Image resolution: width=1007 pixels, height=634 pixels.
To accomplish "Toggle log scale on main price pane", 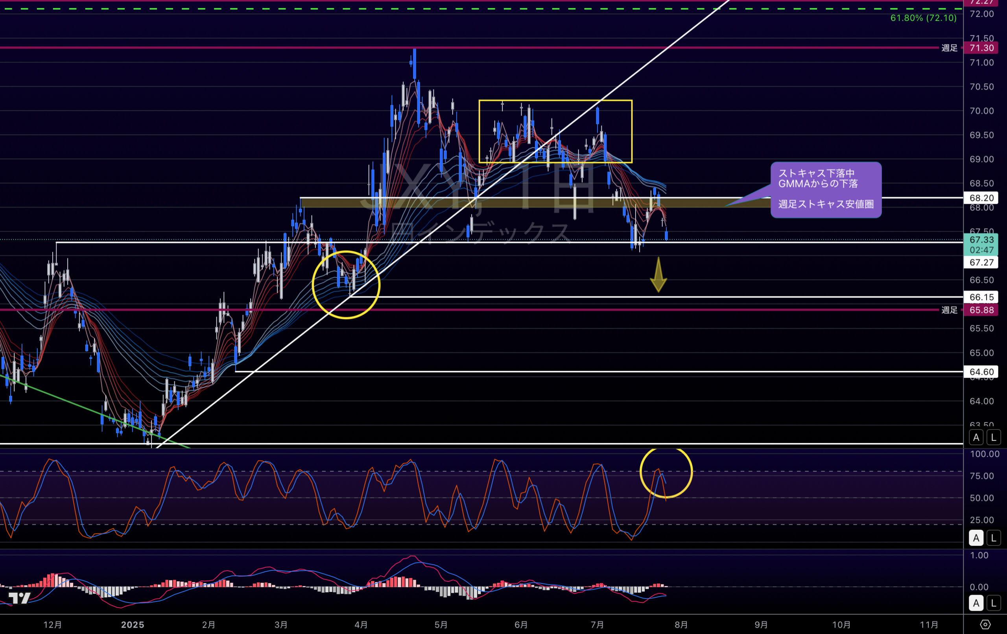I will pos(994,437).
